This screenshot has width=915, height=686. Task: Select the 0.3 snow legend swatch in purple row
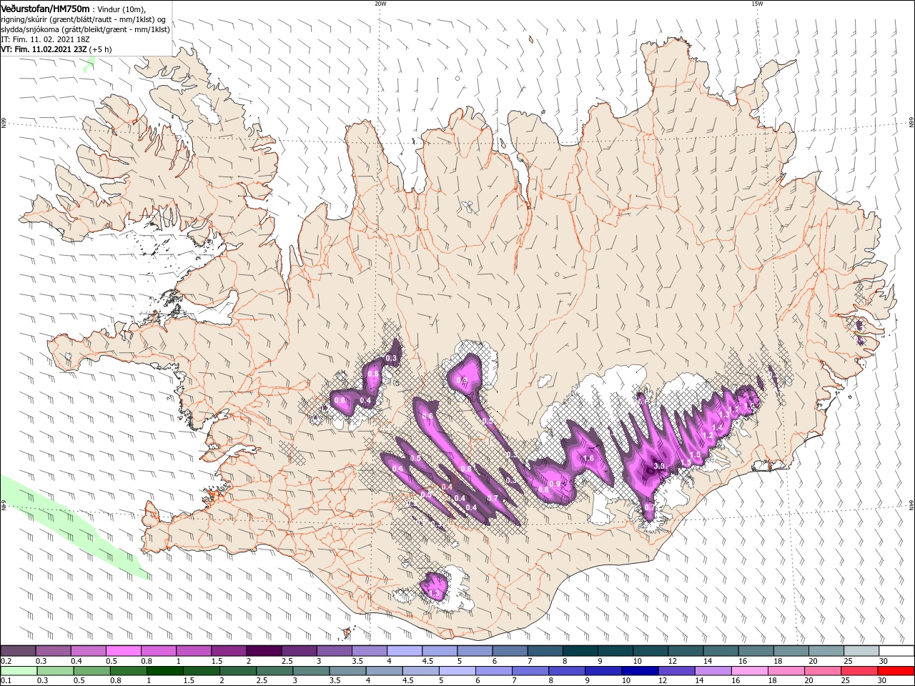pos(53,651)
